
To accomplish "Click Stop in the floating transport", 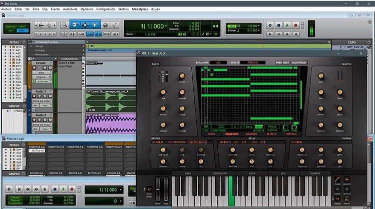I will pyautogui.click(x=55, y=189).
